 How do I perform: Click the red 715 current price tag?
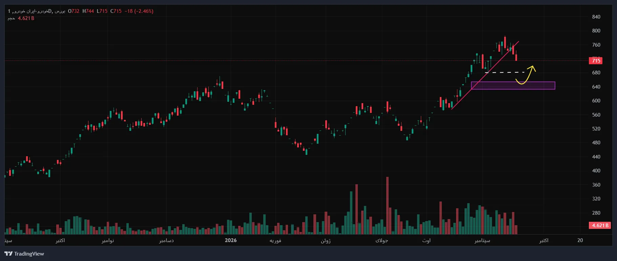596,61
